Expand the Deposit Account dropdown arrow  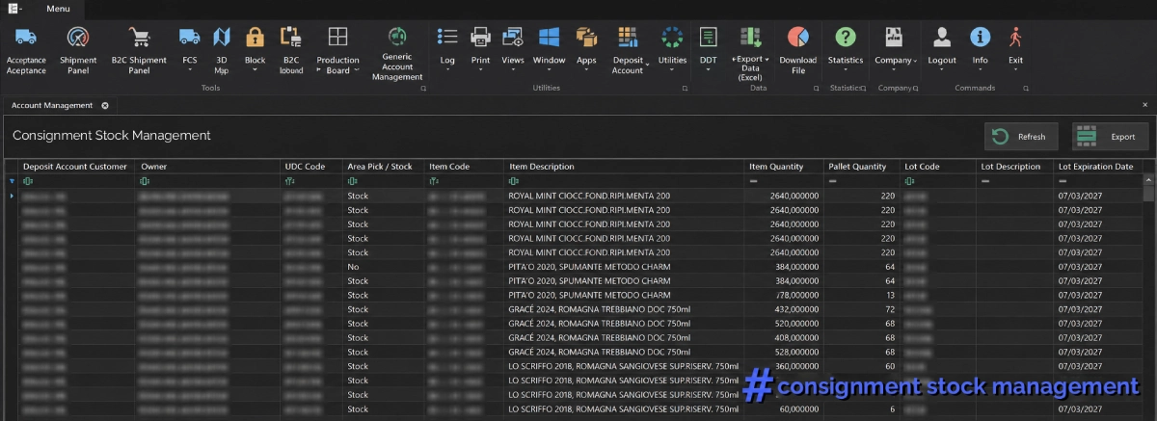point(648,63)
